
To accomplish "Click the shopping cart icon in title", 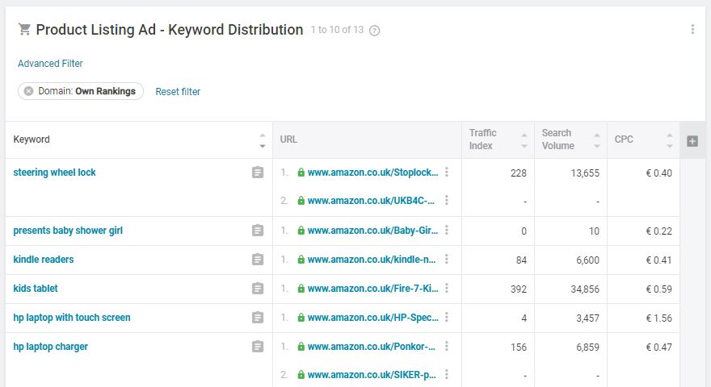I will coord(24,29).
